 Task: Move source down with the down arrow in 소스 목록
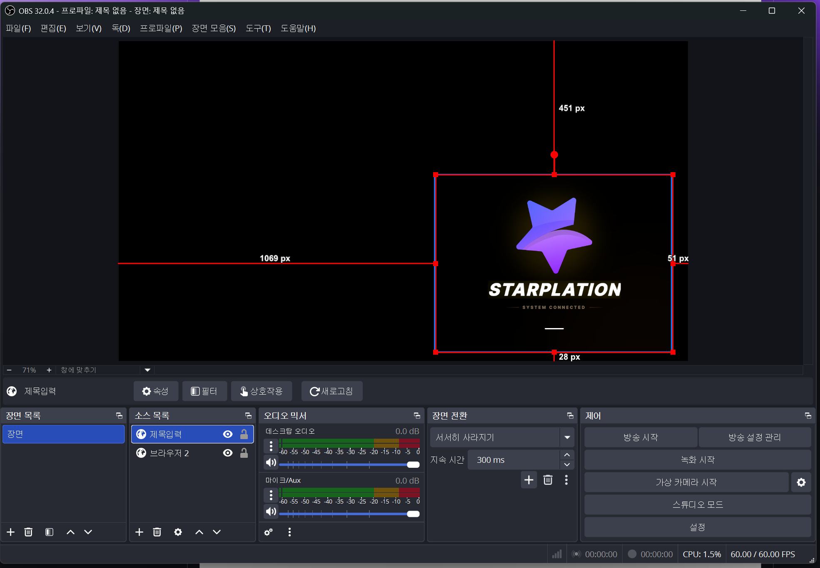pyautogui.click(x=217, y=532)
